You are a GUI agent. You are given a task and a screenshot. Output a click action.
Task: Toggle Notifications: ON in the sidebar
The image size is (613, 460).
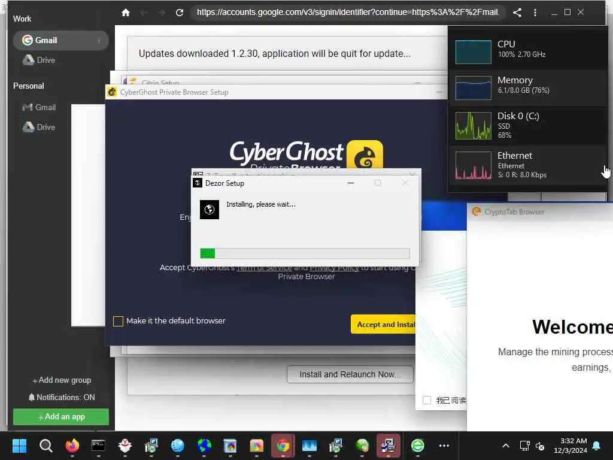62,398
